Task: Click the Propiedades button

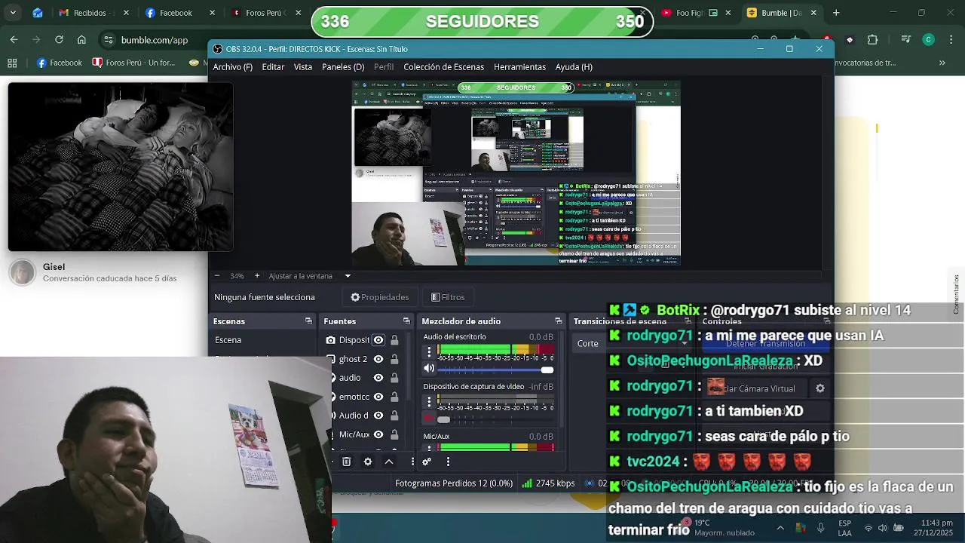Action: [379, 297]
